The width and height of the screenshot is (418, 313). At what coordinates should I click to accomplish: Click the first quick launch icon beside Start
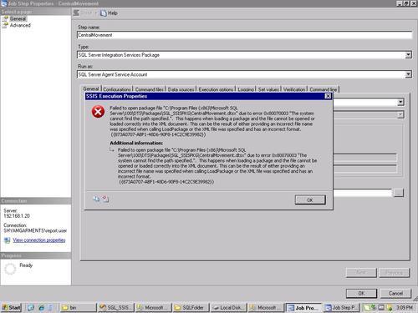[31, 307]
